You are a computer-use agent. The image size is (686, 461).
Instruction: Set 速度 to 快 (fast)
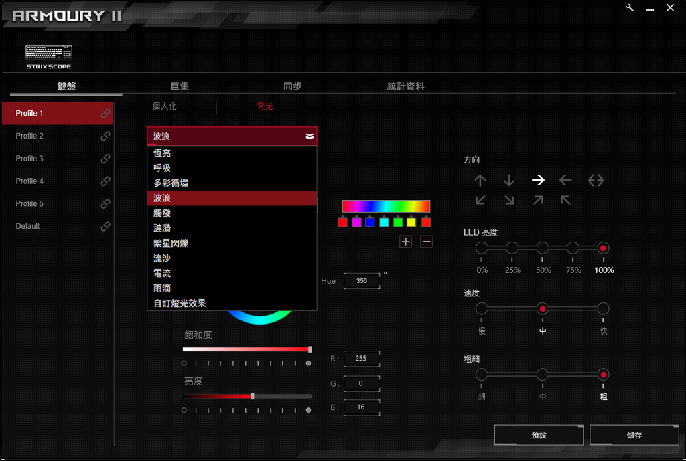pyautogui.click(x=604, y=309)
